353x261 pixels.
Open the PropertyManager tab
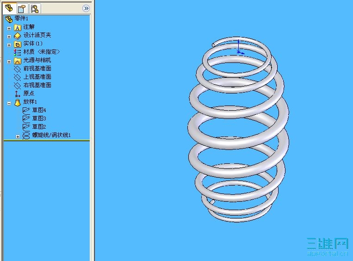(x=22, y=9)
